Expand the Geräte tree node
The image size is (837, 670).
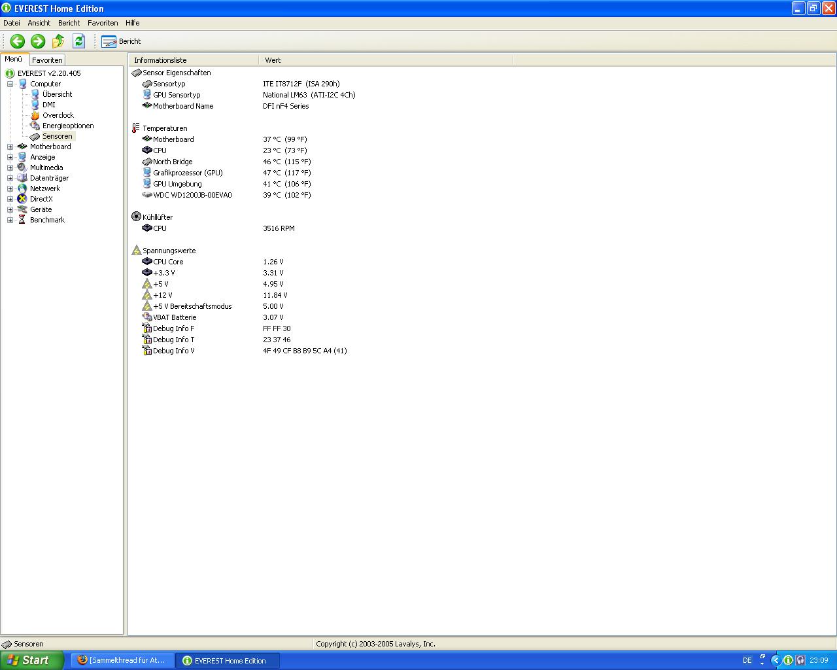pyautogui.click(x=10, y=209)
